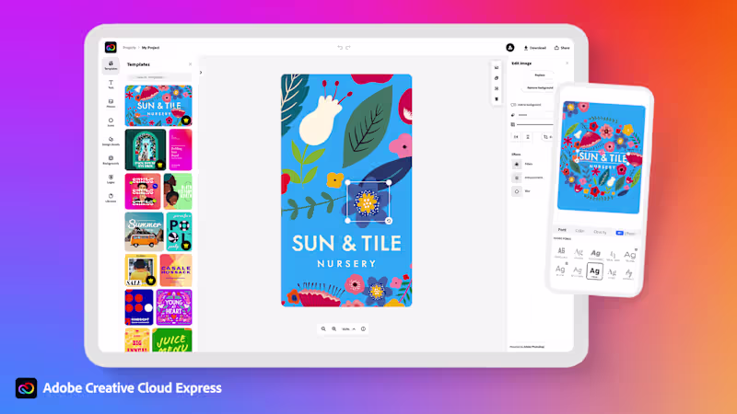Open the Templates sidebar tab

(x=111, y=65)
